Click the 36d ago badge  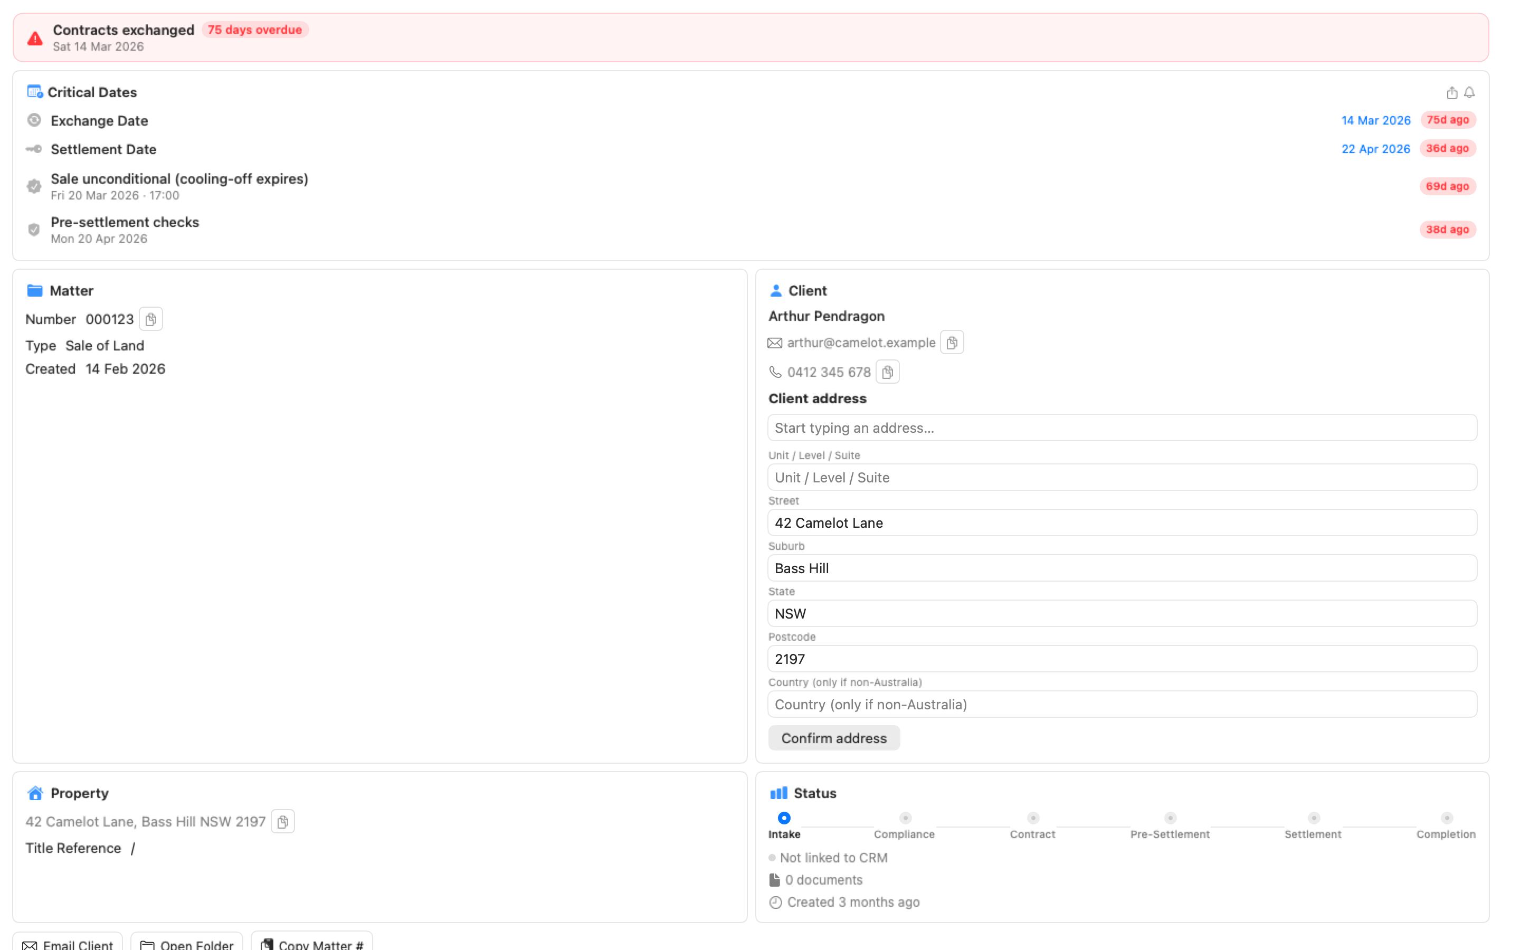click(1447, 148)
